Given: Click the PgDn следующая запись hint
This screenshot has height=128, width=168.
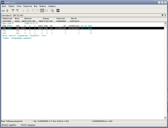Looking at the screenshot, I should pos(17,38).
